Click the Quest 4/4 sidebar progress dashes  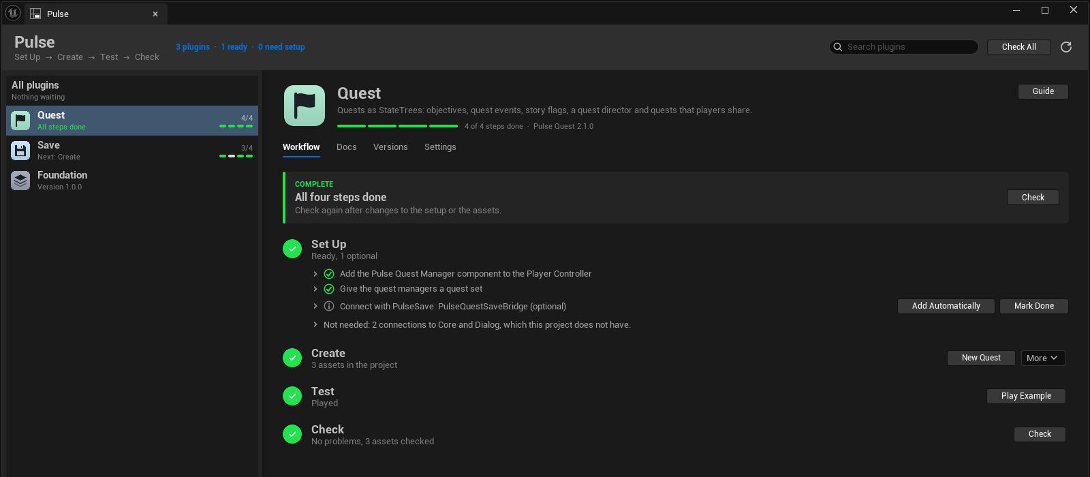pyautogui.click(x=236, y=126)
